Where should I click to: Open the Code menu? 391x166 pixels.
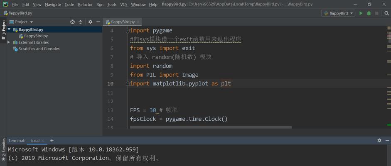point(69,5)
